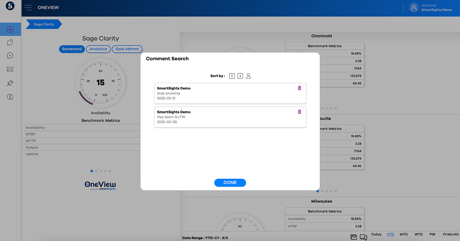Image resolution: width=460 pixels, height=241 pixels.
Task: Open the dashboard grid icon in sidebar
Action: (10, 30)
